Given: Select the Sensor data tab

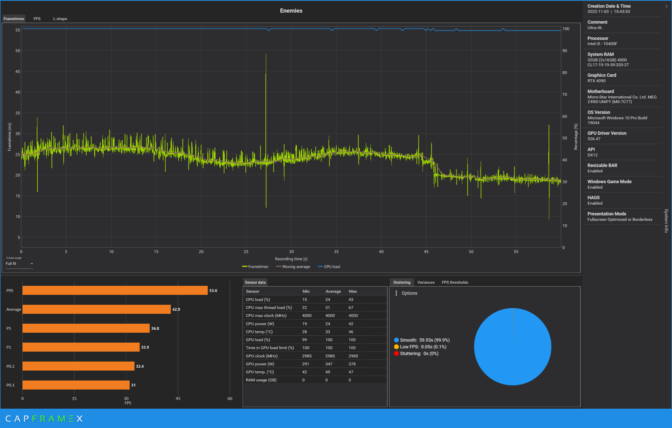Looking at the screenshot, I should pyautogui.click(x=255, y=282).
